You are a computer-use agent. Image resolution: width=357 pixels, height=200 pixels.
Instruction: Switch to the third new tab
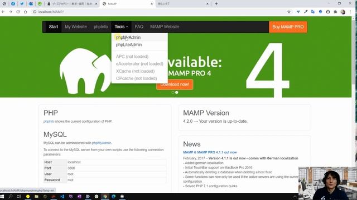click(183, 4)
